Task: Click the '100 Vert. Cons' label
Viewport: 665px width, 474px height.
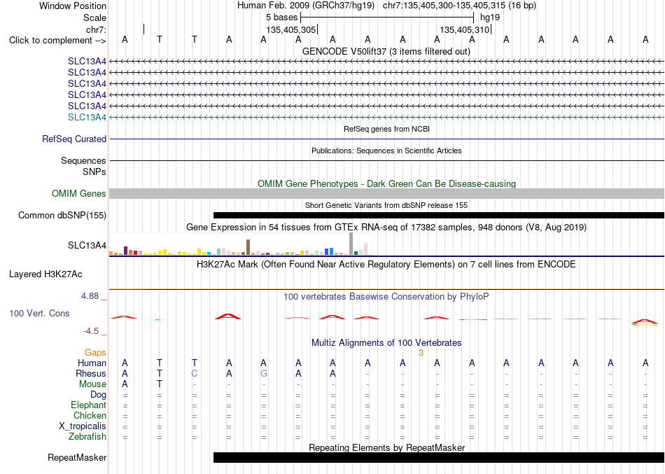Action: [39, 313]
